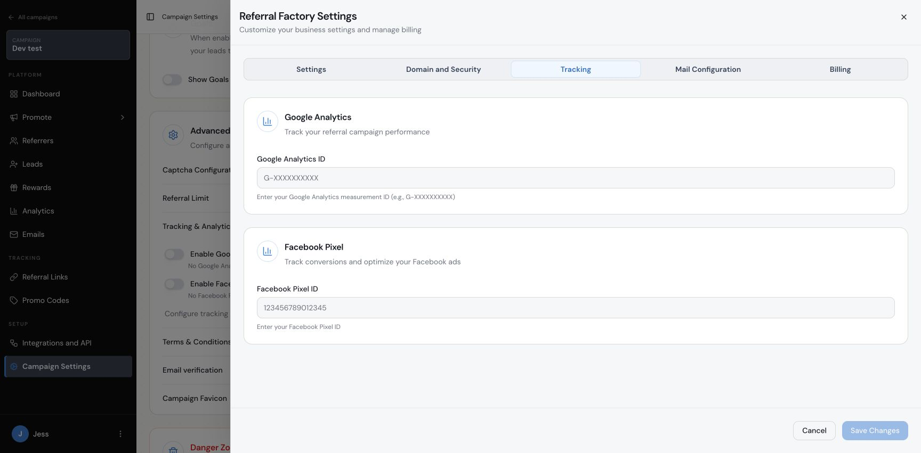
Task: Click the Save Changes button
Action: click(875, 431)
